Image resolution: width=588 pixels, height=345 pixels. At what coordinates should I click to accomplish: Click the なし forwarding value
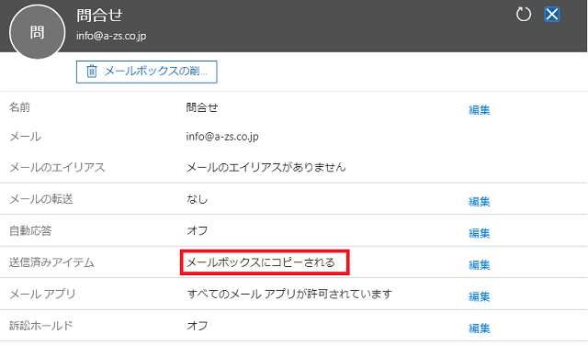point(198,199)
